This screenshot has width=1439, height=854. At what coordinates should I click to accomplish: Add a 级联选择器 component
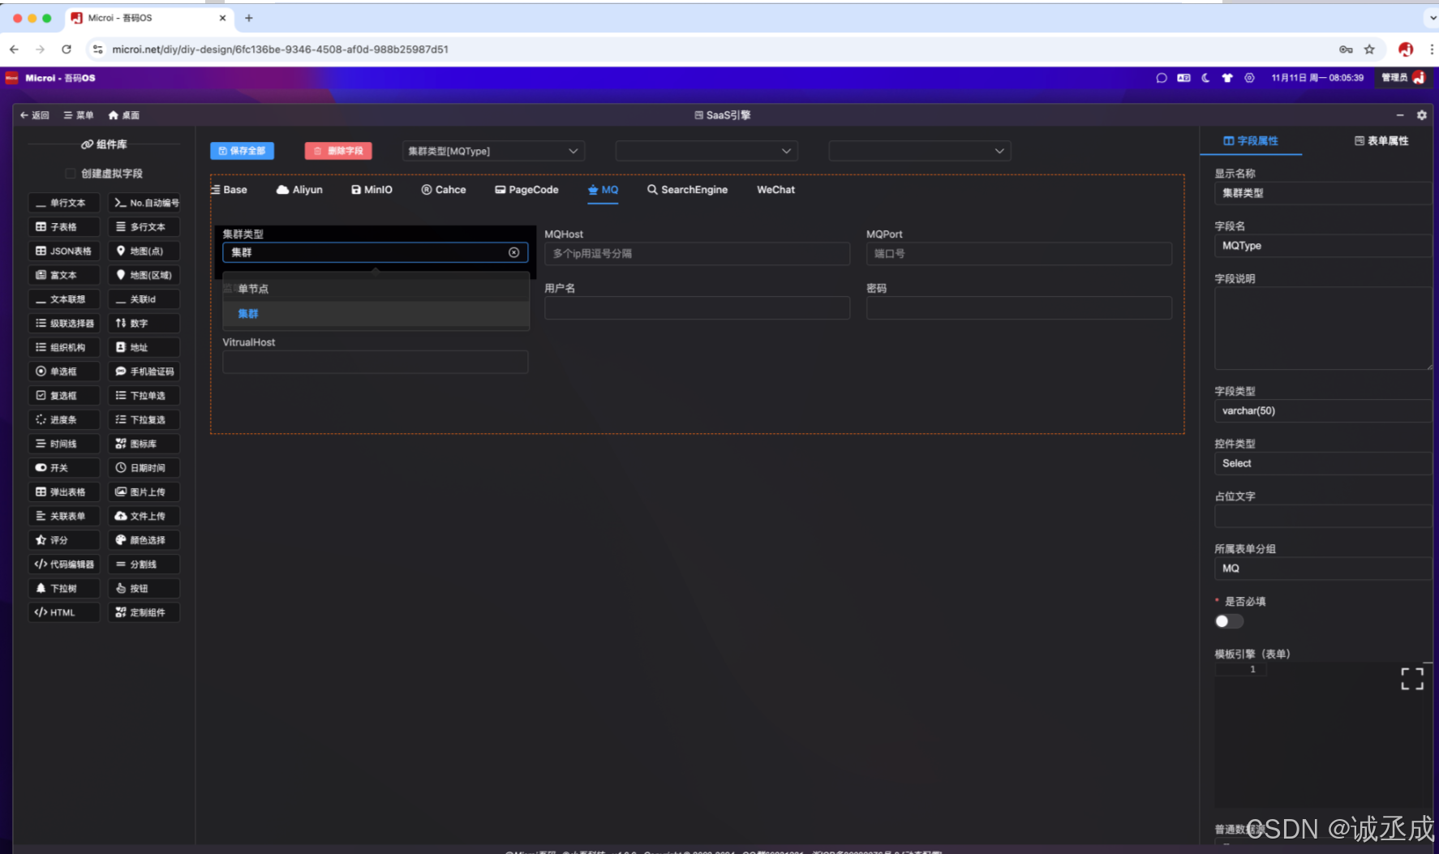pyautogui.click(x=63, y=323)
